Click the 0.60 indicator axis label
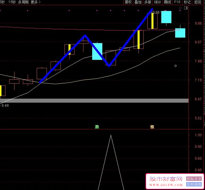Screen dimensions: 205x190 coord(198,158)
